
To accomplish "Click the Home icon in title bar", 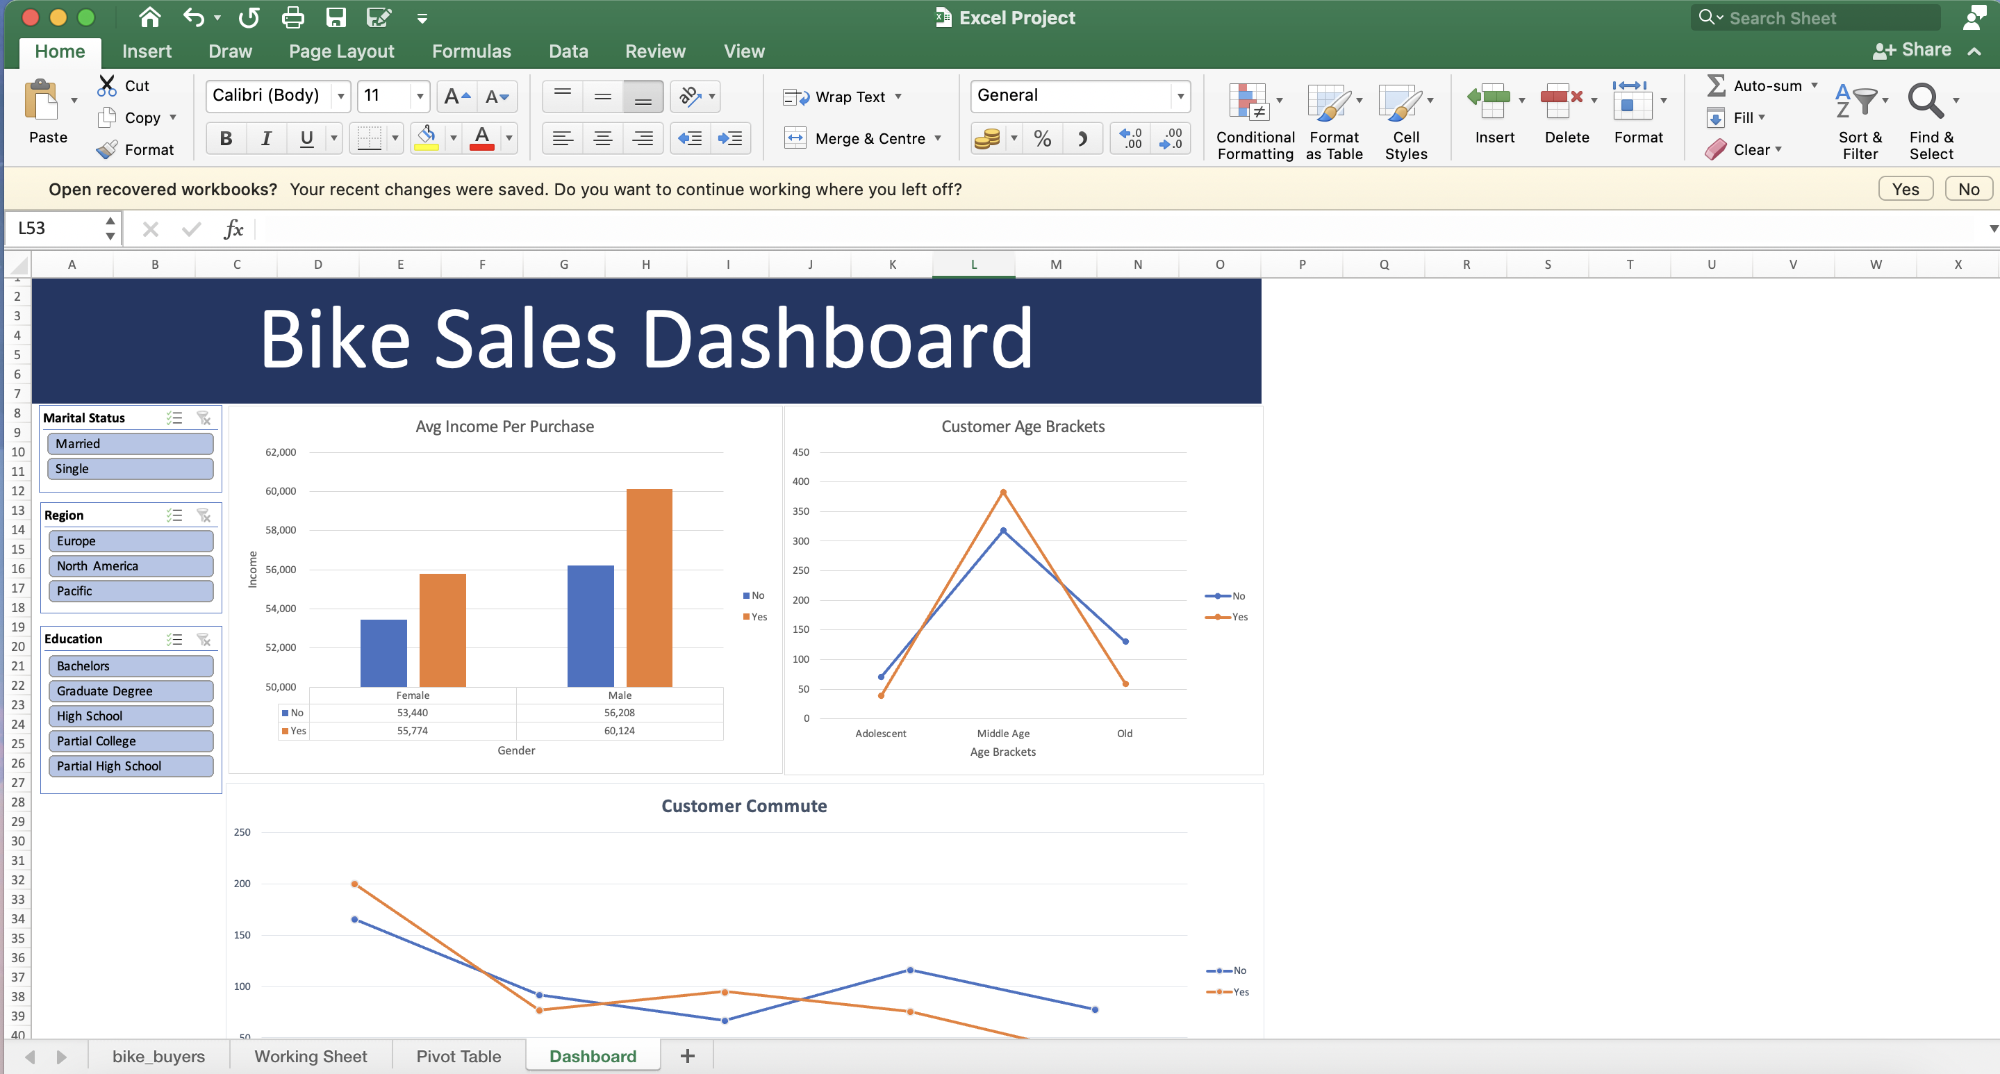I will (x=149, y=17).
